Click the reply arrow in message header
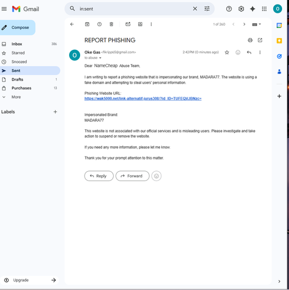289x290 pixels. [249, 52]
